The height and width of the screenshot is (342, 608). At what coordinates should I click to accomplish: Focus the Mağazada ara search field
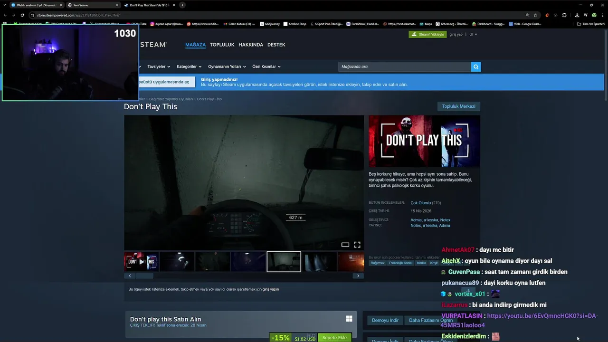[404, 66]
